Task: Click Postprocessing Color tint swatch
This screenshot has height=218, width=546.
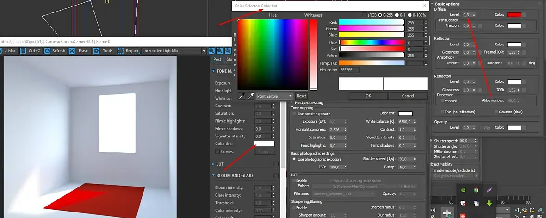Action: [405, 113]
